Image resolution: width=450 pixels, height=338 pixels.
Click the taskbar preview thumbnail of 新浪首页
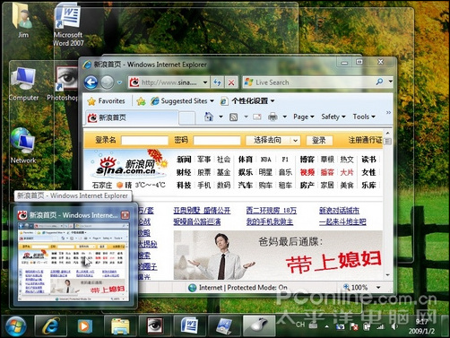(x=74, y=262)
